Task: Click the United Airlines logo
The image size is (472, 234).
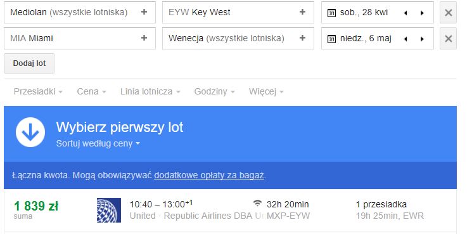Action: click(109, 210)
